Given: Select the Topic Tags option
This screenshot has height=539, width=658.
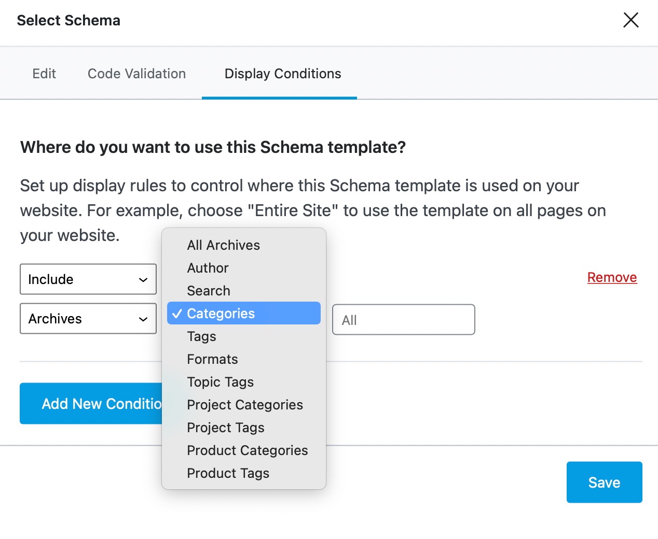Looking at the screenshot, I should pos(220,381).
